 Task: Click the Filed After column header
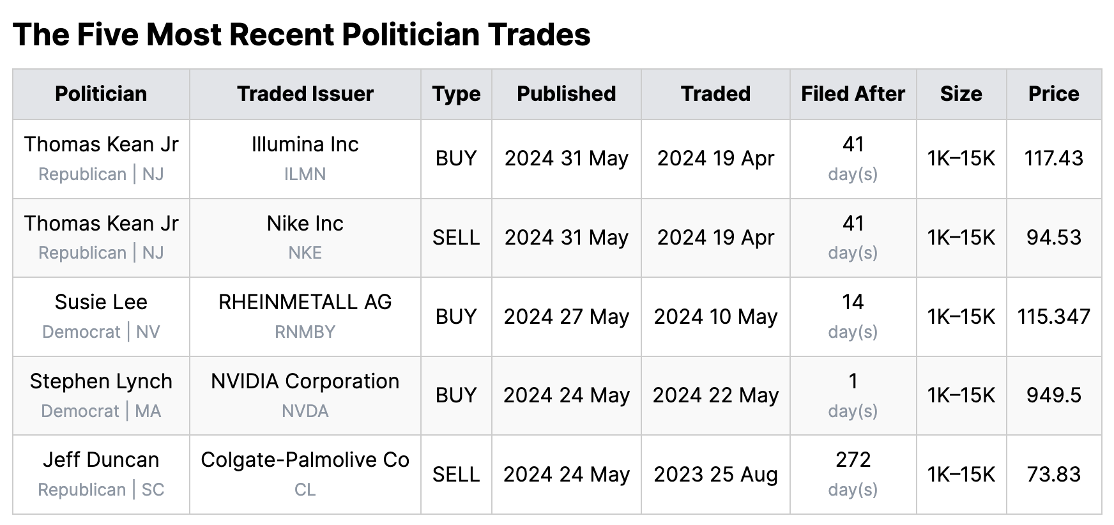(x=853, y=94)
